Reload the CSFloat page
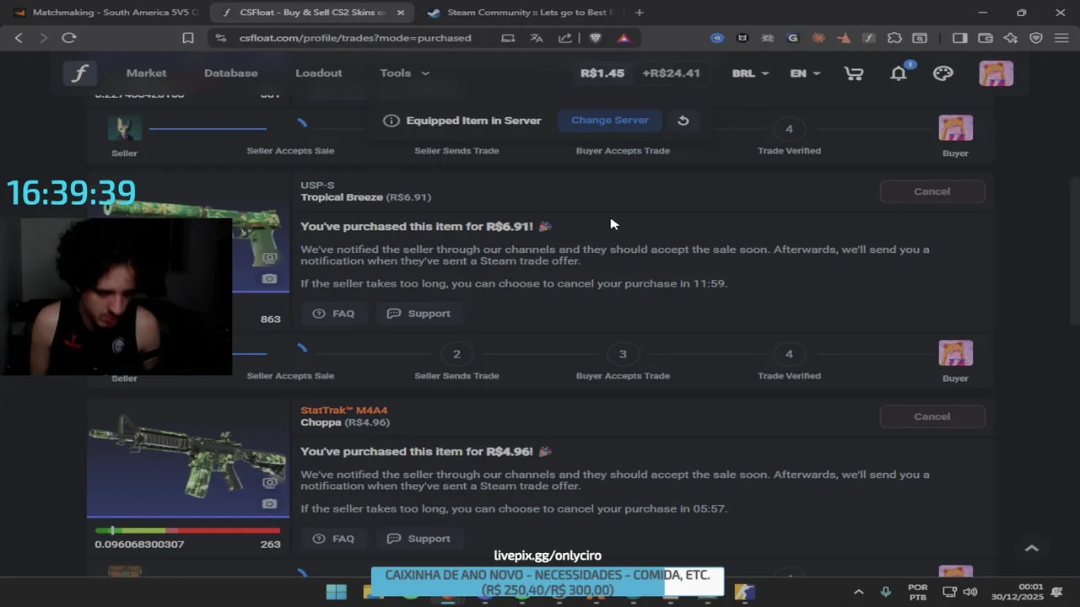The width and height of the screenshot is (1080, 607). click(x=69, y=38)
